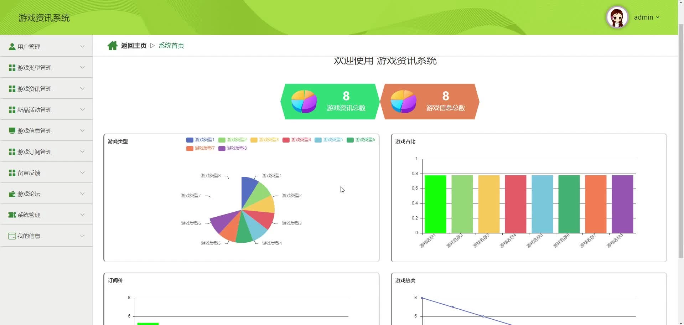684x325 pixels.
Task: Open the admin account dropdown
Action: tap(647, 17)
